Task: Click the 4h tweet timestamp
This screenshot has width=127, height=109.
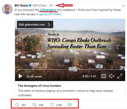Action: (51, 5)
